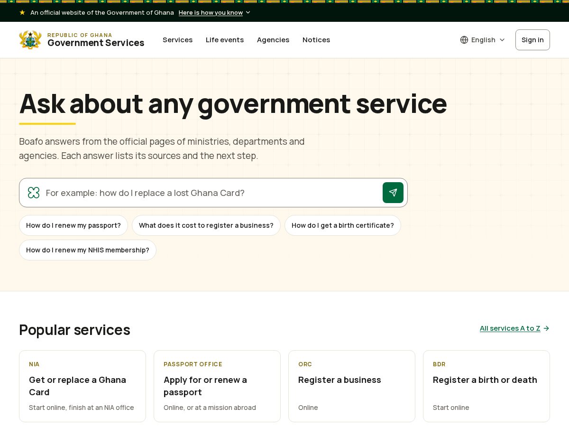The image size is (569, 427).
Task: Click the Sign in button
Action: tap(532, 40)
